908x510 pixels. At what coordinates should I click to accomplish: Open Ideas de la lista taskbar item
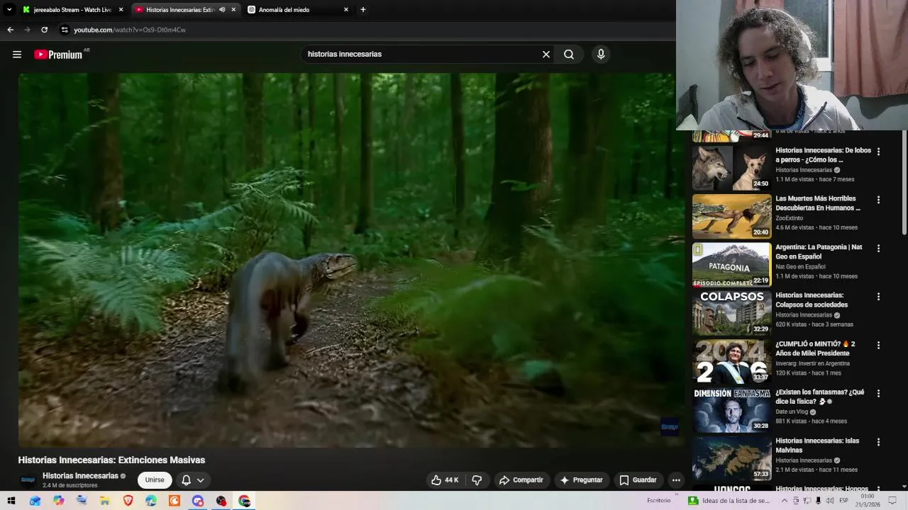(729, 501)
